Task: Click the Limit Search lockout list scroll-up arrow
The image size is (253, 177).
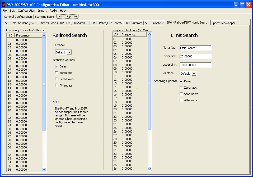Action: click(x=150, y=34)
